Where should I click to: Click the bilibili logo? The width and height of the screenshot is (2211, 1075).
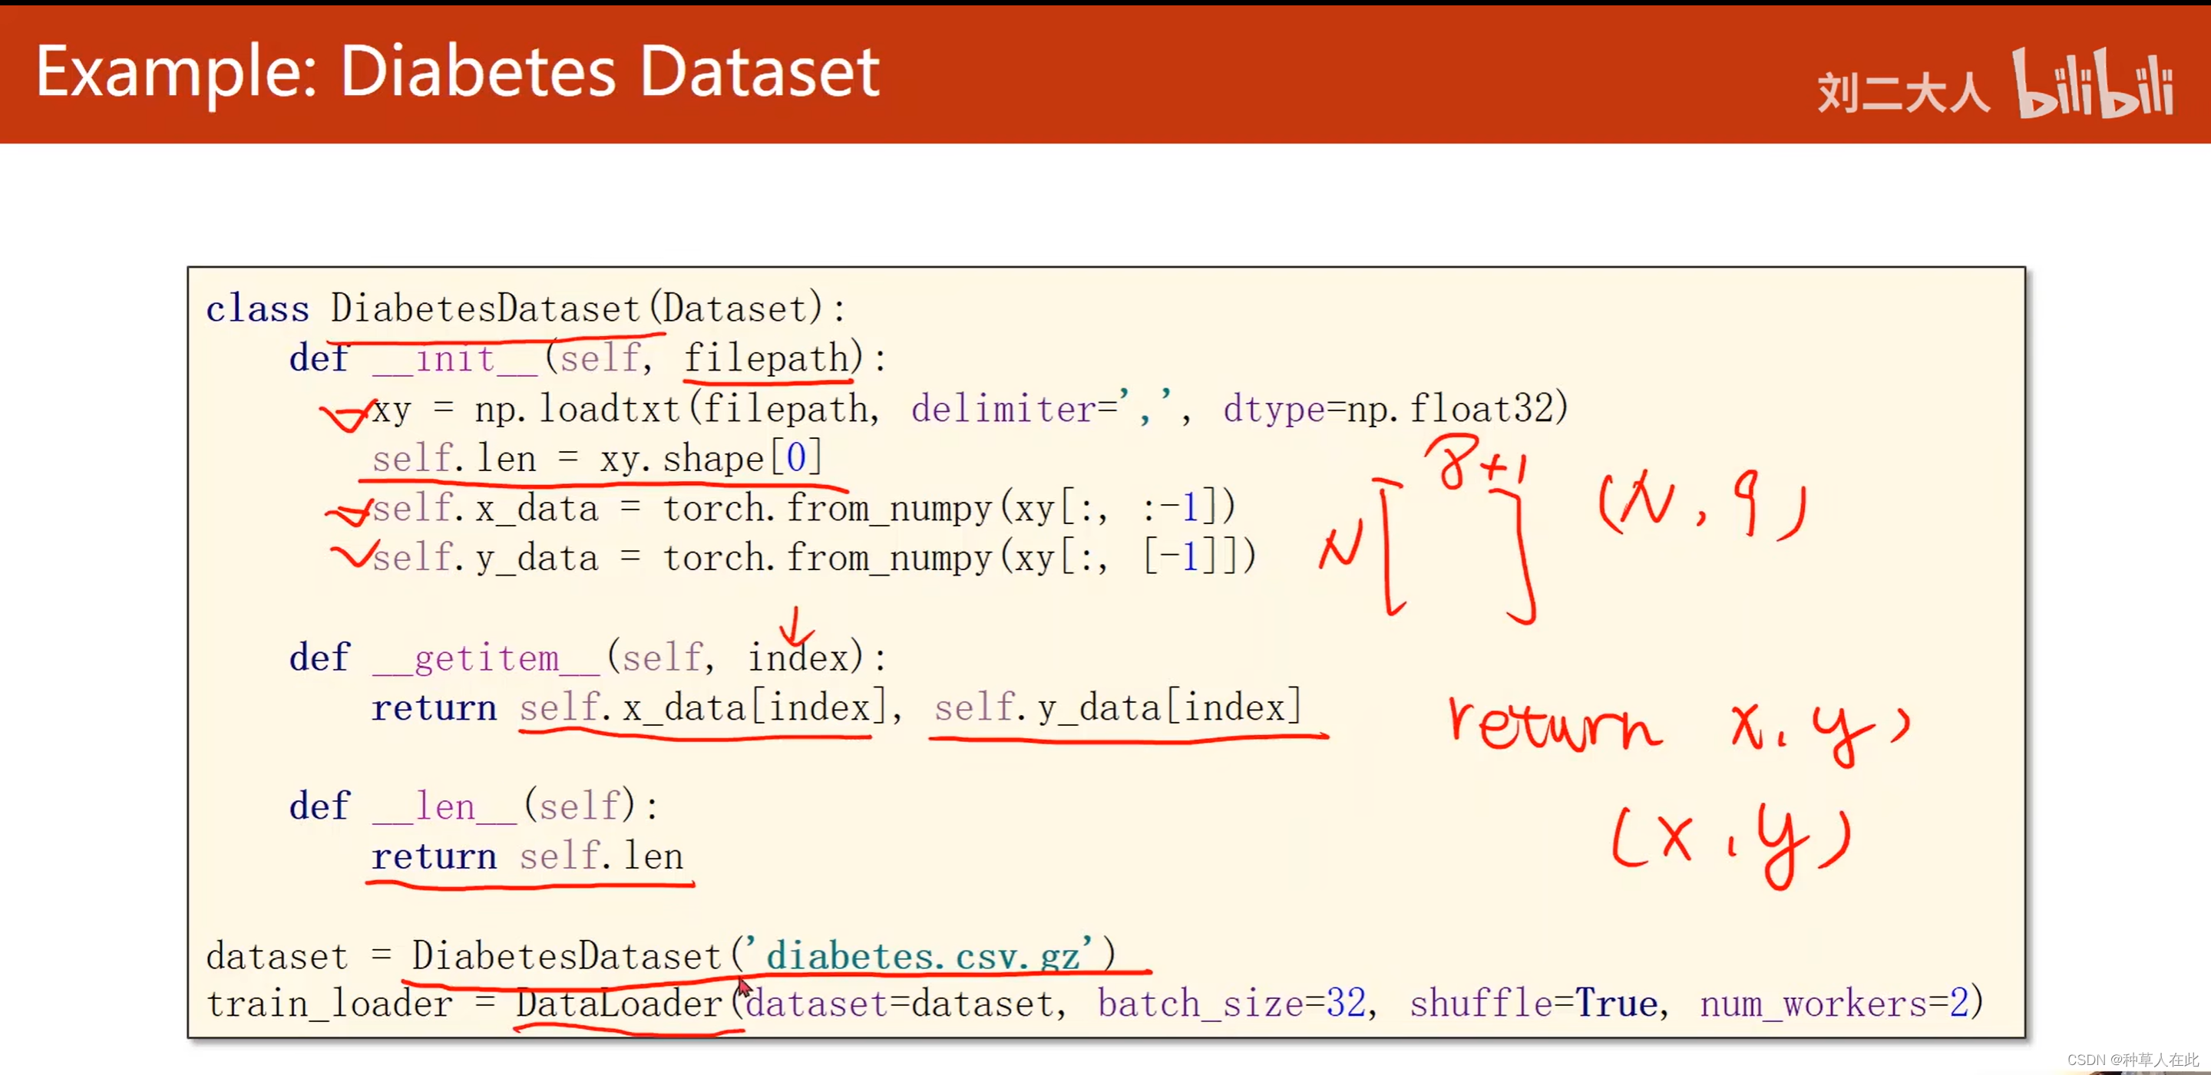pyautogui.click(x=2094, y=83)
